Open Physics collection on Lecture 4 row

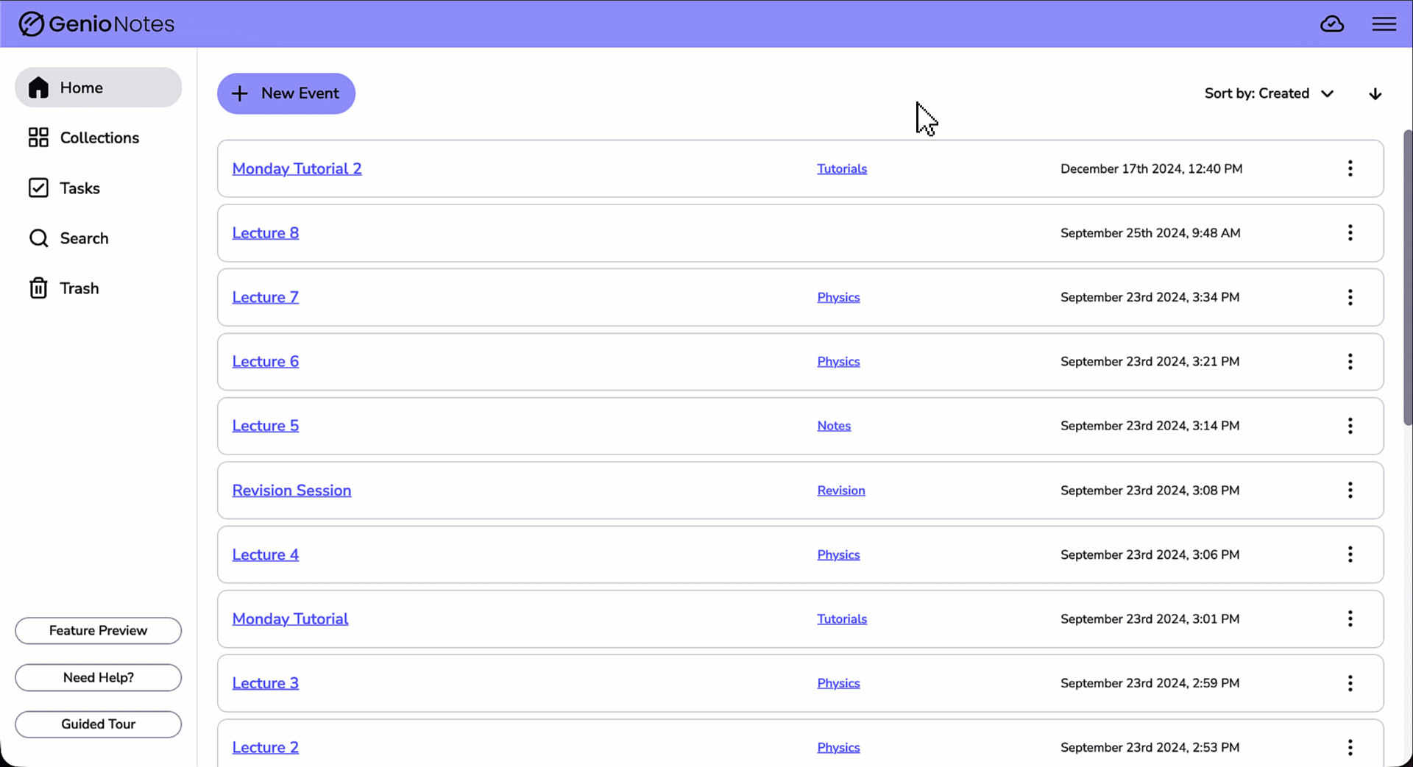click(838, 554)
